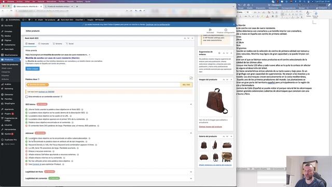Open Plugins in the sidebar
Screen dimensions: 332x187
coord(8,114)
